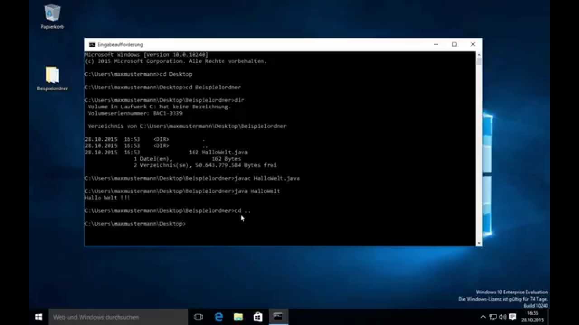Click the 'java HalloWelt' command line

coord(182,191)
